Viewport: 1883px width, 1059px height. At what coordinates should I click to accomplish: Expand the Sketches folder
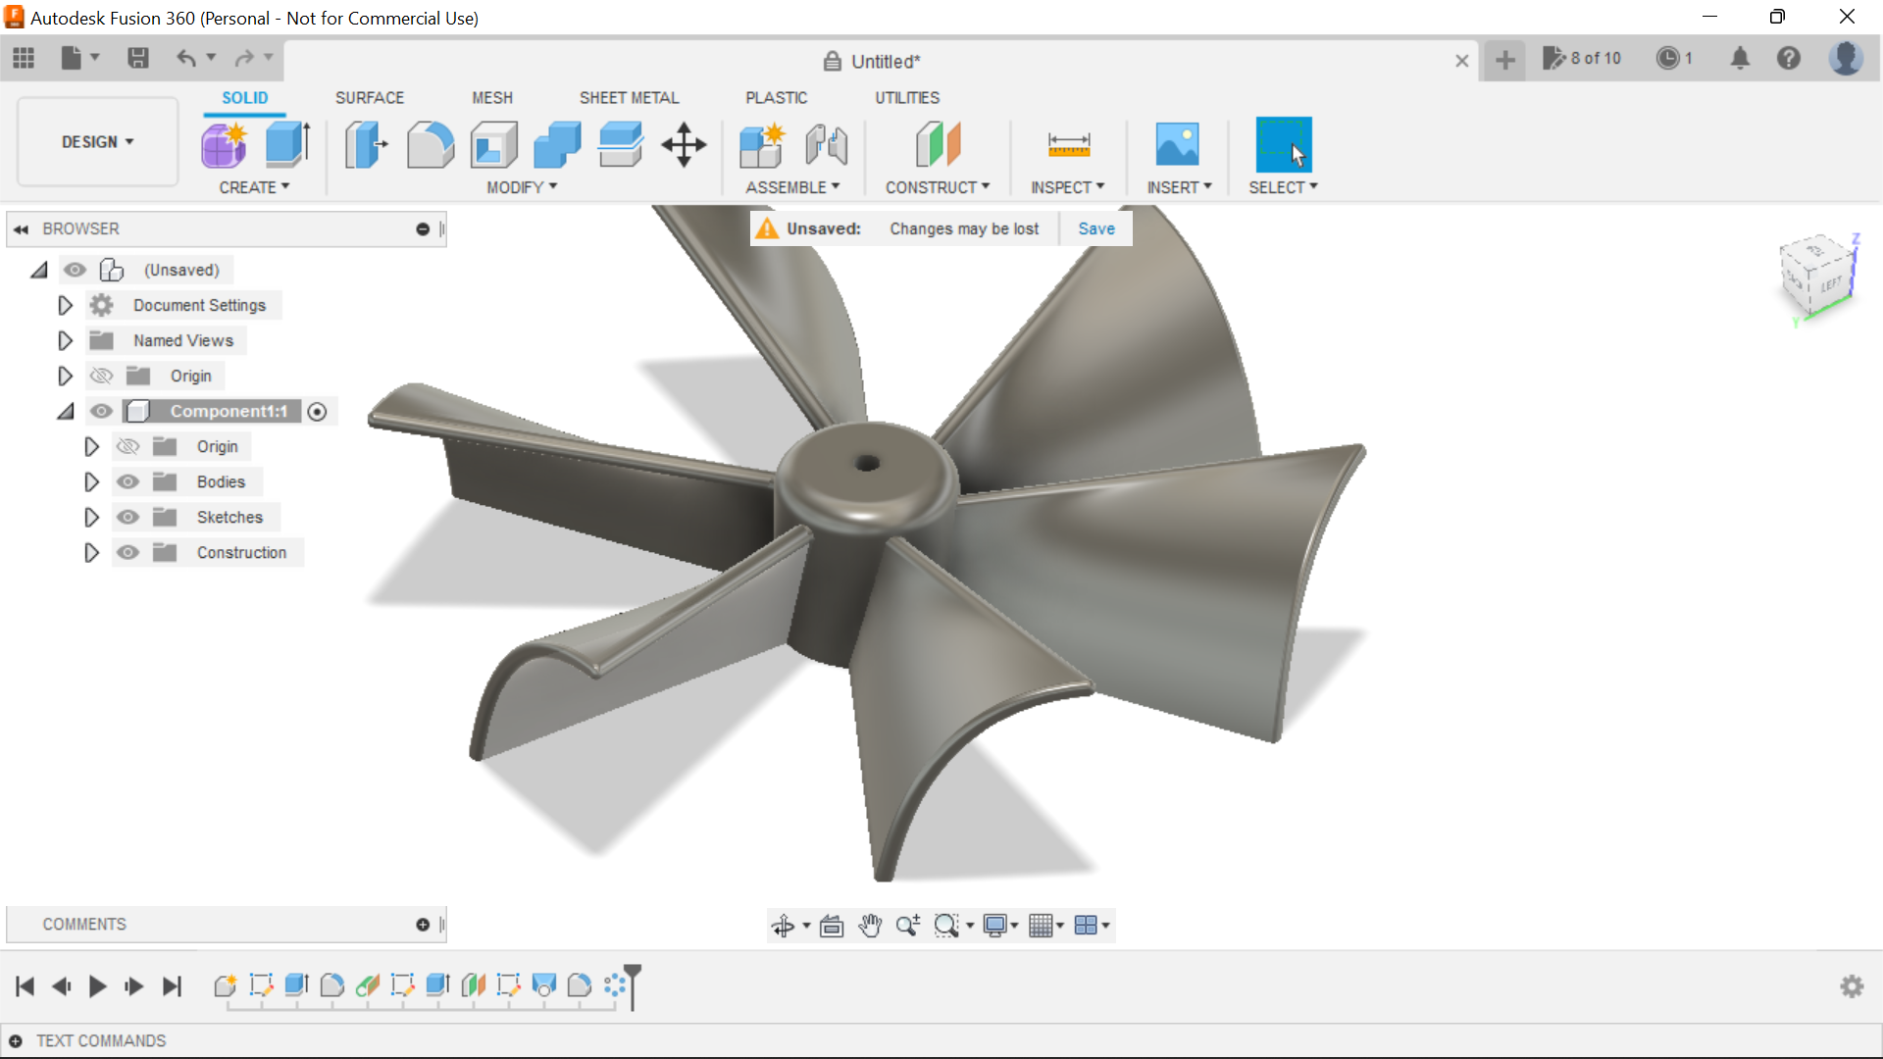(91, 517)
